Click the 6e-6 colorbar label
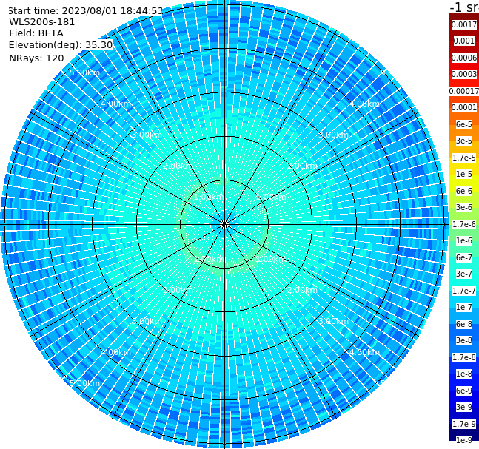Image resolution: width=479 pixels, height=449 pixels. click(464, 191)
